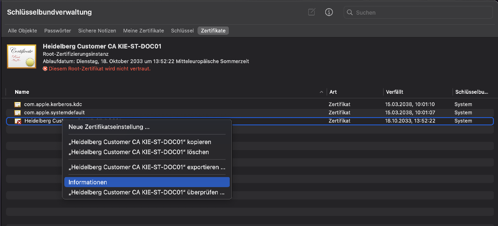Image resolution: width=498 pixels, height=226 pixels.
Task: Sort by the Art column header
Action: (x=333, y=92)
